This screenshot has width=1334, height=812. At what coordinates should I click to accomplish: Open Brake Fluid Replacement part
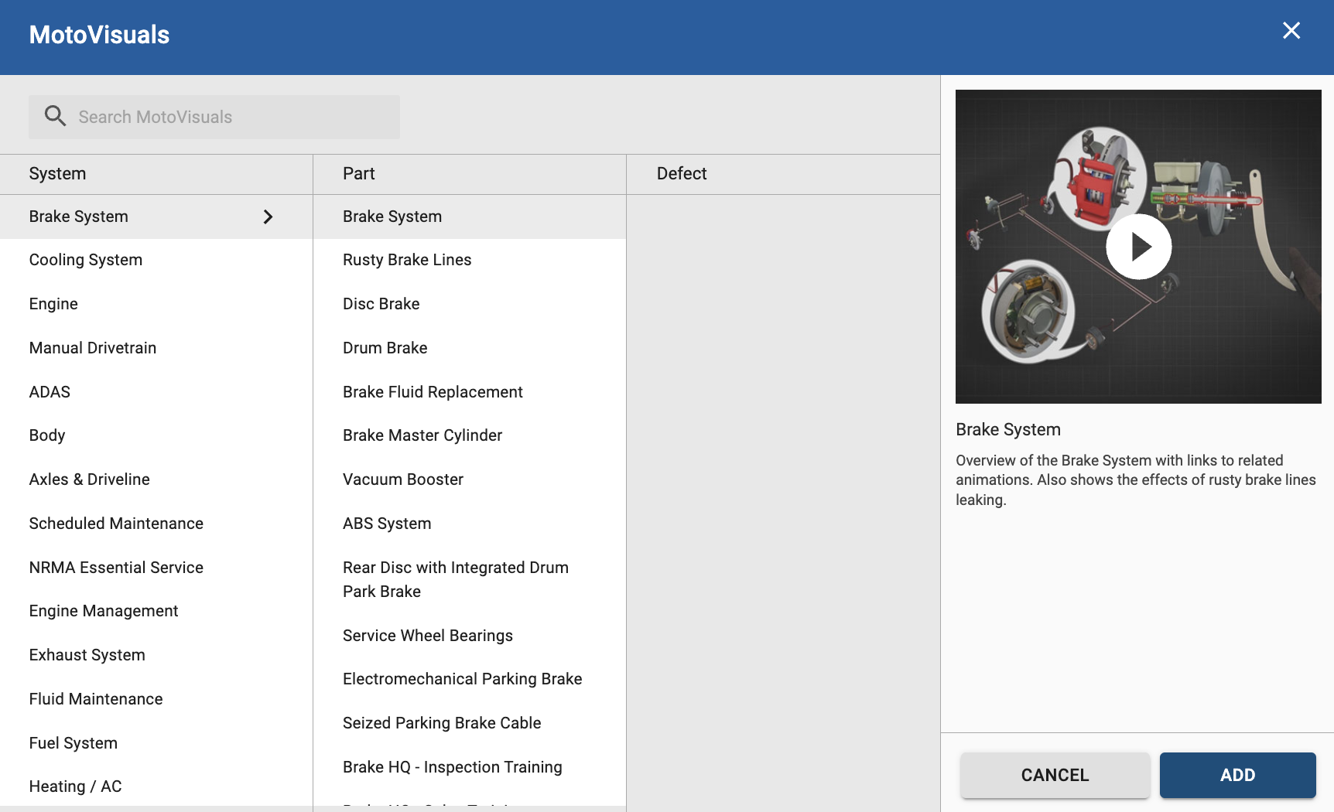click(470, 392)
